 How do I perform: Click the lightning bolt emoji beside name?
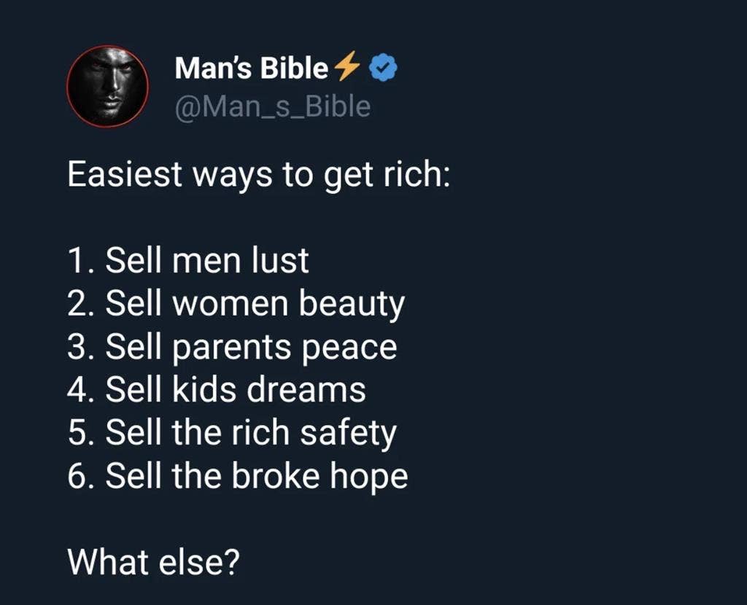tap(347, 66)
